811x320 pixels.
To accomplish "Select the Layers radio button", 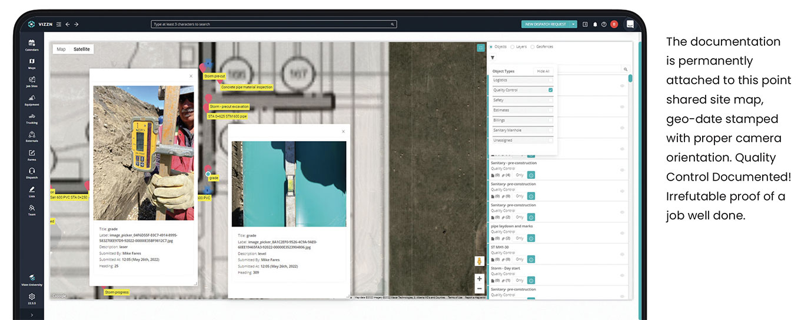I will tap(512, 46).
